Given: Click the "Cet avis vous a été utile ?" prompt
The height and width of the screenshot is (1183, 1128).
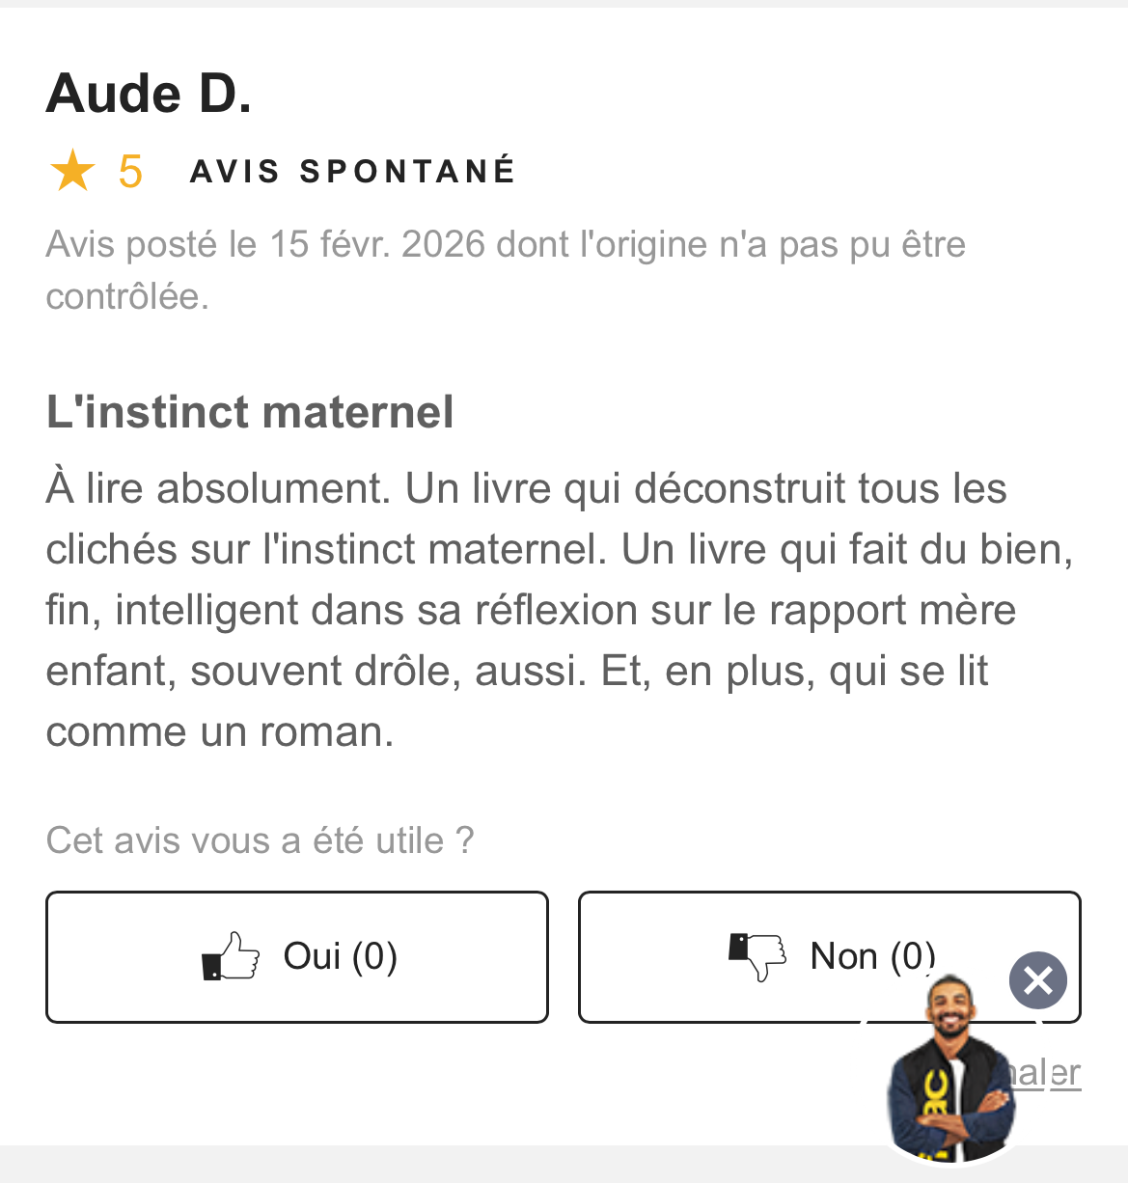Looking at the screenshot, I should (260, 840).
